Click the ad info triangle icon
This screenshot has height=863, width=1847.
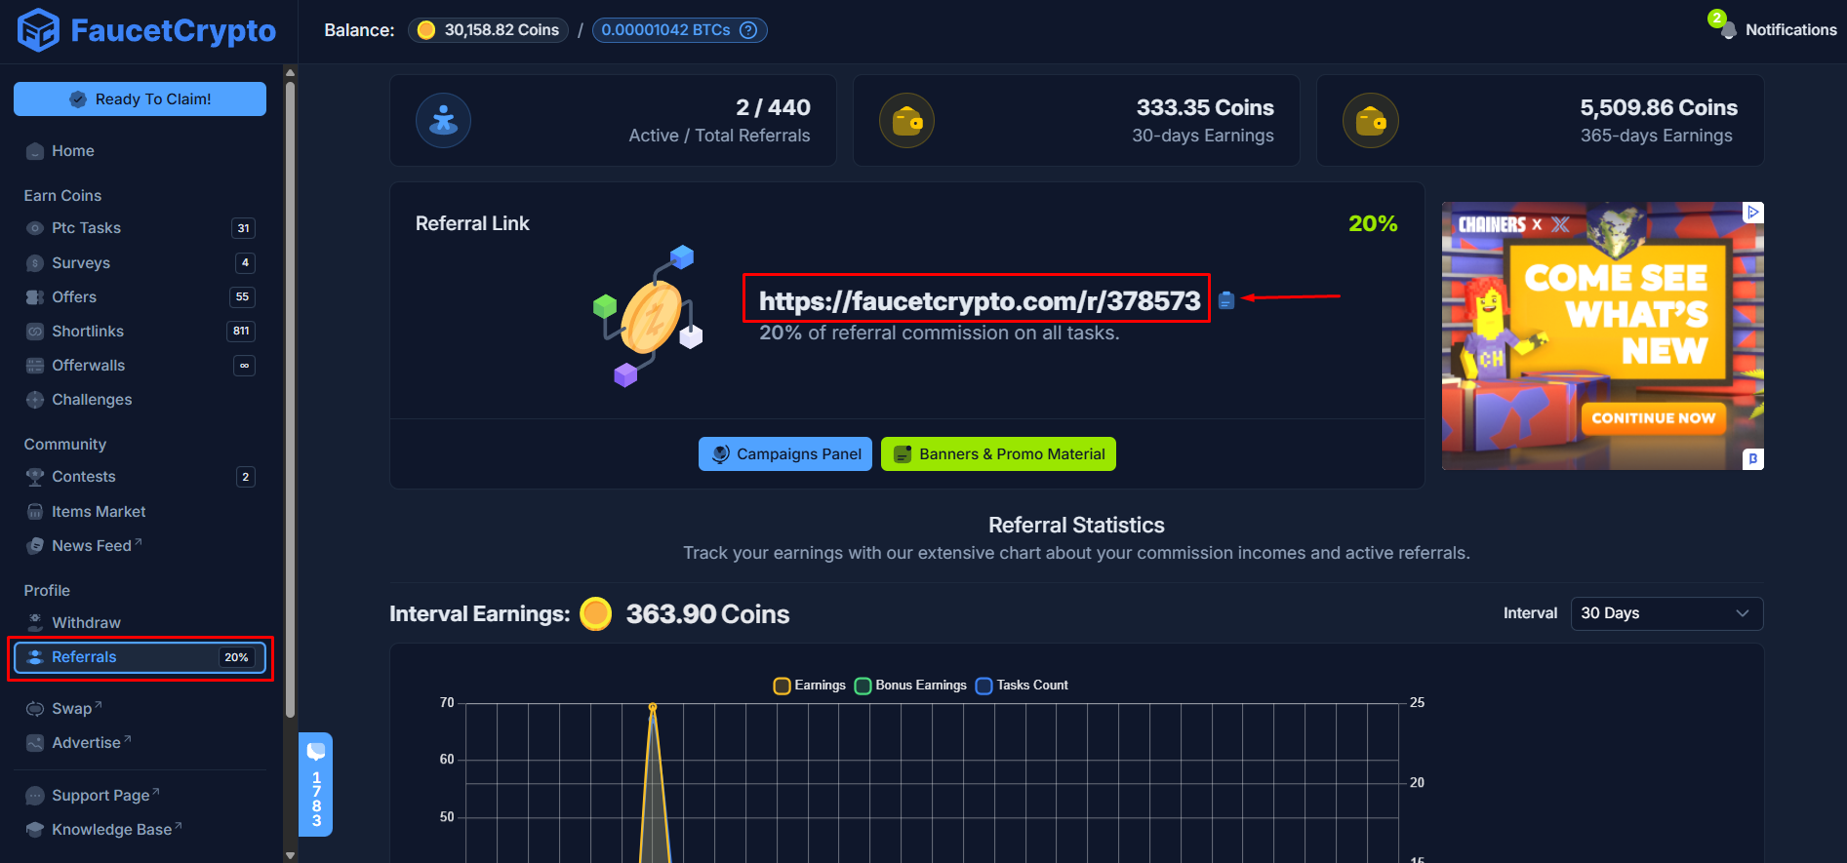click(1753, 212)
